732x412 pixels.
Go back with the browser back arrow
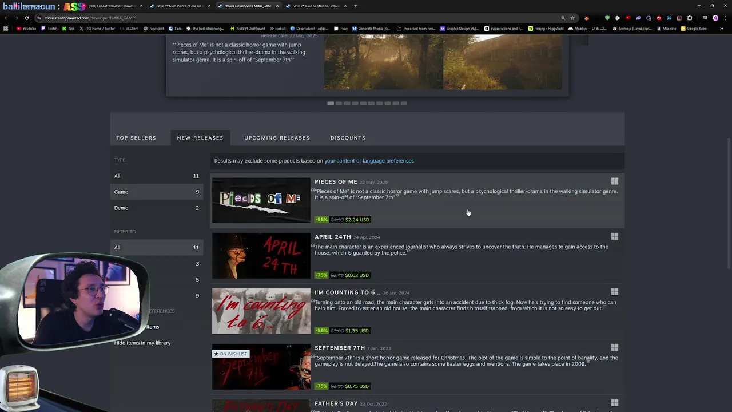[6, 18]
